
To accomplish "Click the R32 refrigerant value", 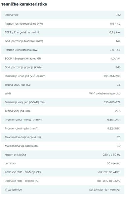I will [x=118, y=15].
